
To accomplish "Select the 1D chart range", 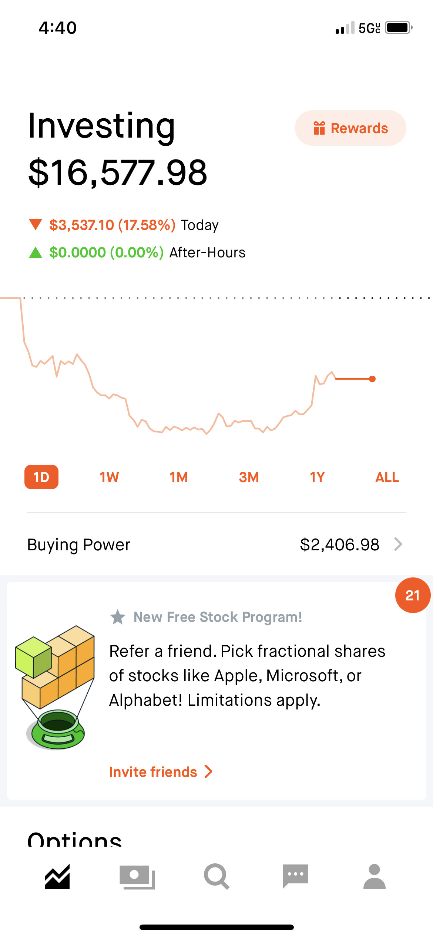I will (41, 477).
